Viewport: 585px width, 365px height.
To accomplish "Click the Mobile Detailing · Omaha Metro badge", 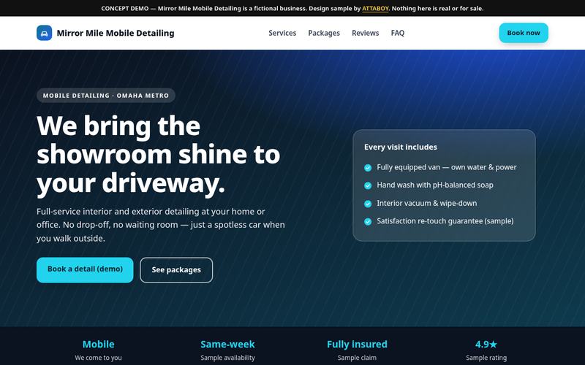I will coord(106,96).
